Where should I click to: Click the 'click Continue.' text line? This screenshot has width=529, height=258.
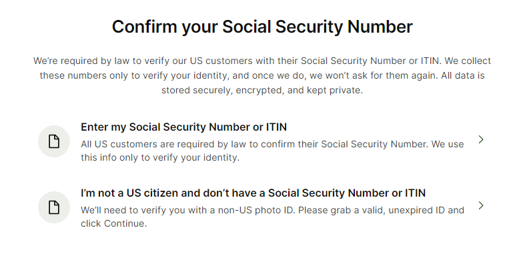pos(113,223)
